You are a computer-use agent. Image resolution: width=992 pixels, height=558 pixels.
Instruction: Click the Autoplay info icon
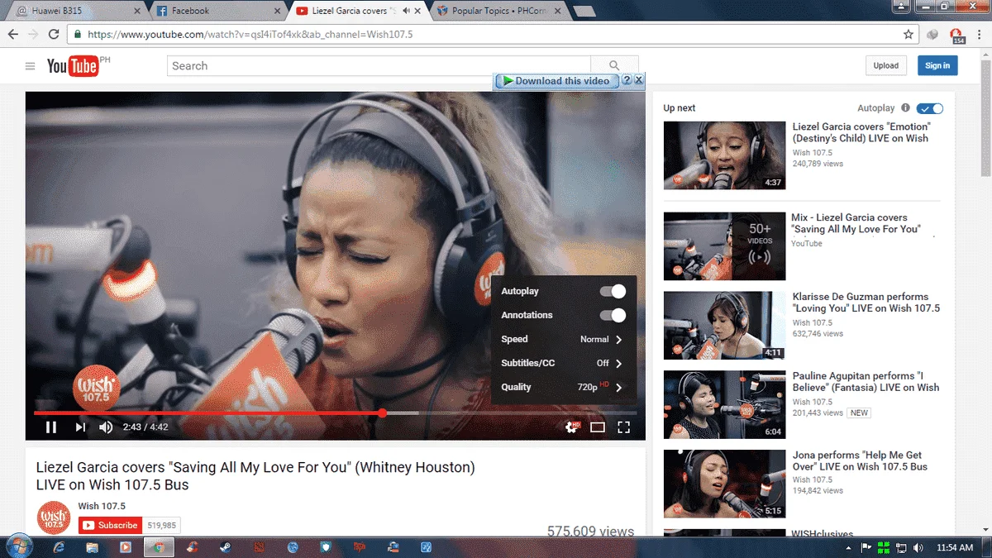point(905,108)
